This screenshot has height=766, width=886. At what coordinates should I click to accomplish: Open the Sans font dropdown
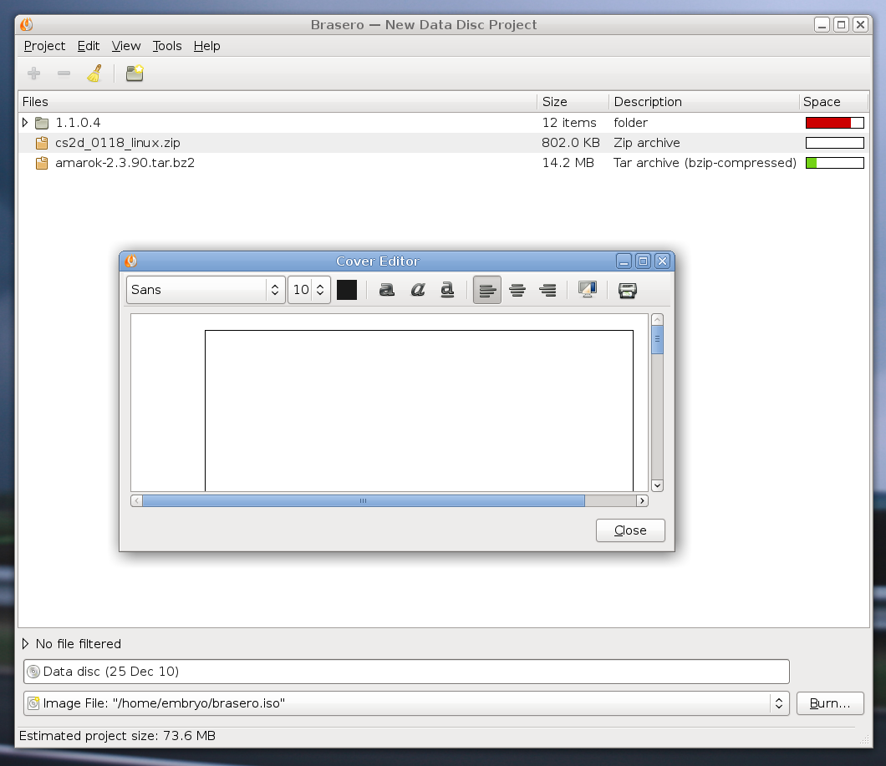click(x=206, y=290)
